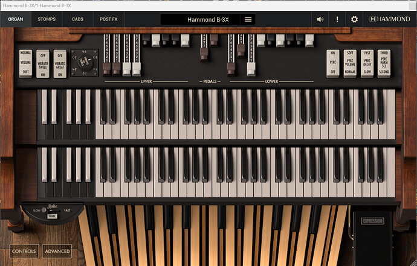The width and height of the screenshot is (417, 266).
Task: Switch to the ORGAN tab
Action: tap(16, 19)
